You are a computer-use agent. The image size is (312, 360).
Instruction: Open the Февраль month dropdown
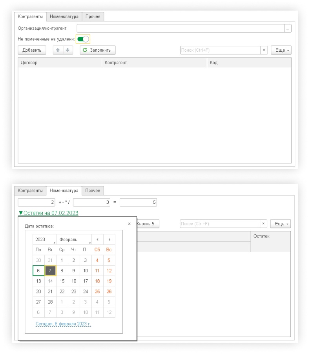click(x=73, y=240)
